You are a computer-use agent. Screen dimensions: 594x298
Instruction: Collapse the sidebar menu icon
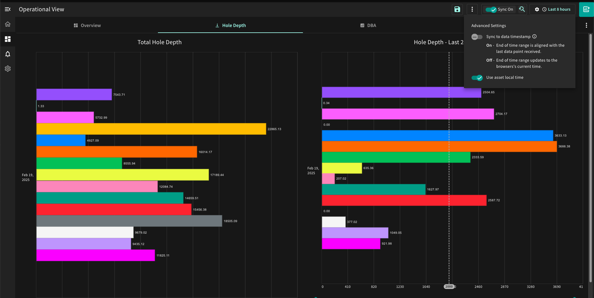pos(8,9)
